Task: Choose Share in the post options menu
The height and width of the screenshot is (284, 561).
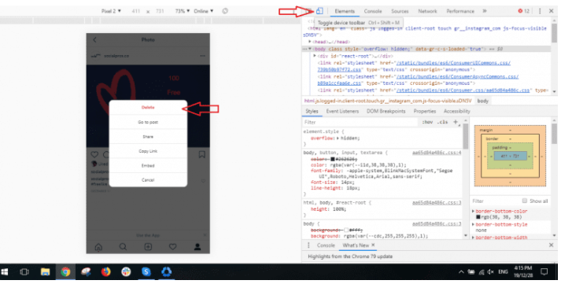Action: [148, 137]
